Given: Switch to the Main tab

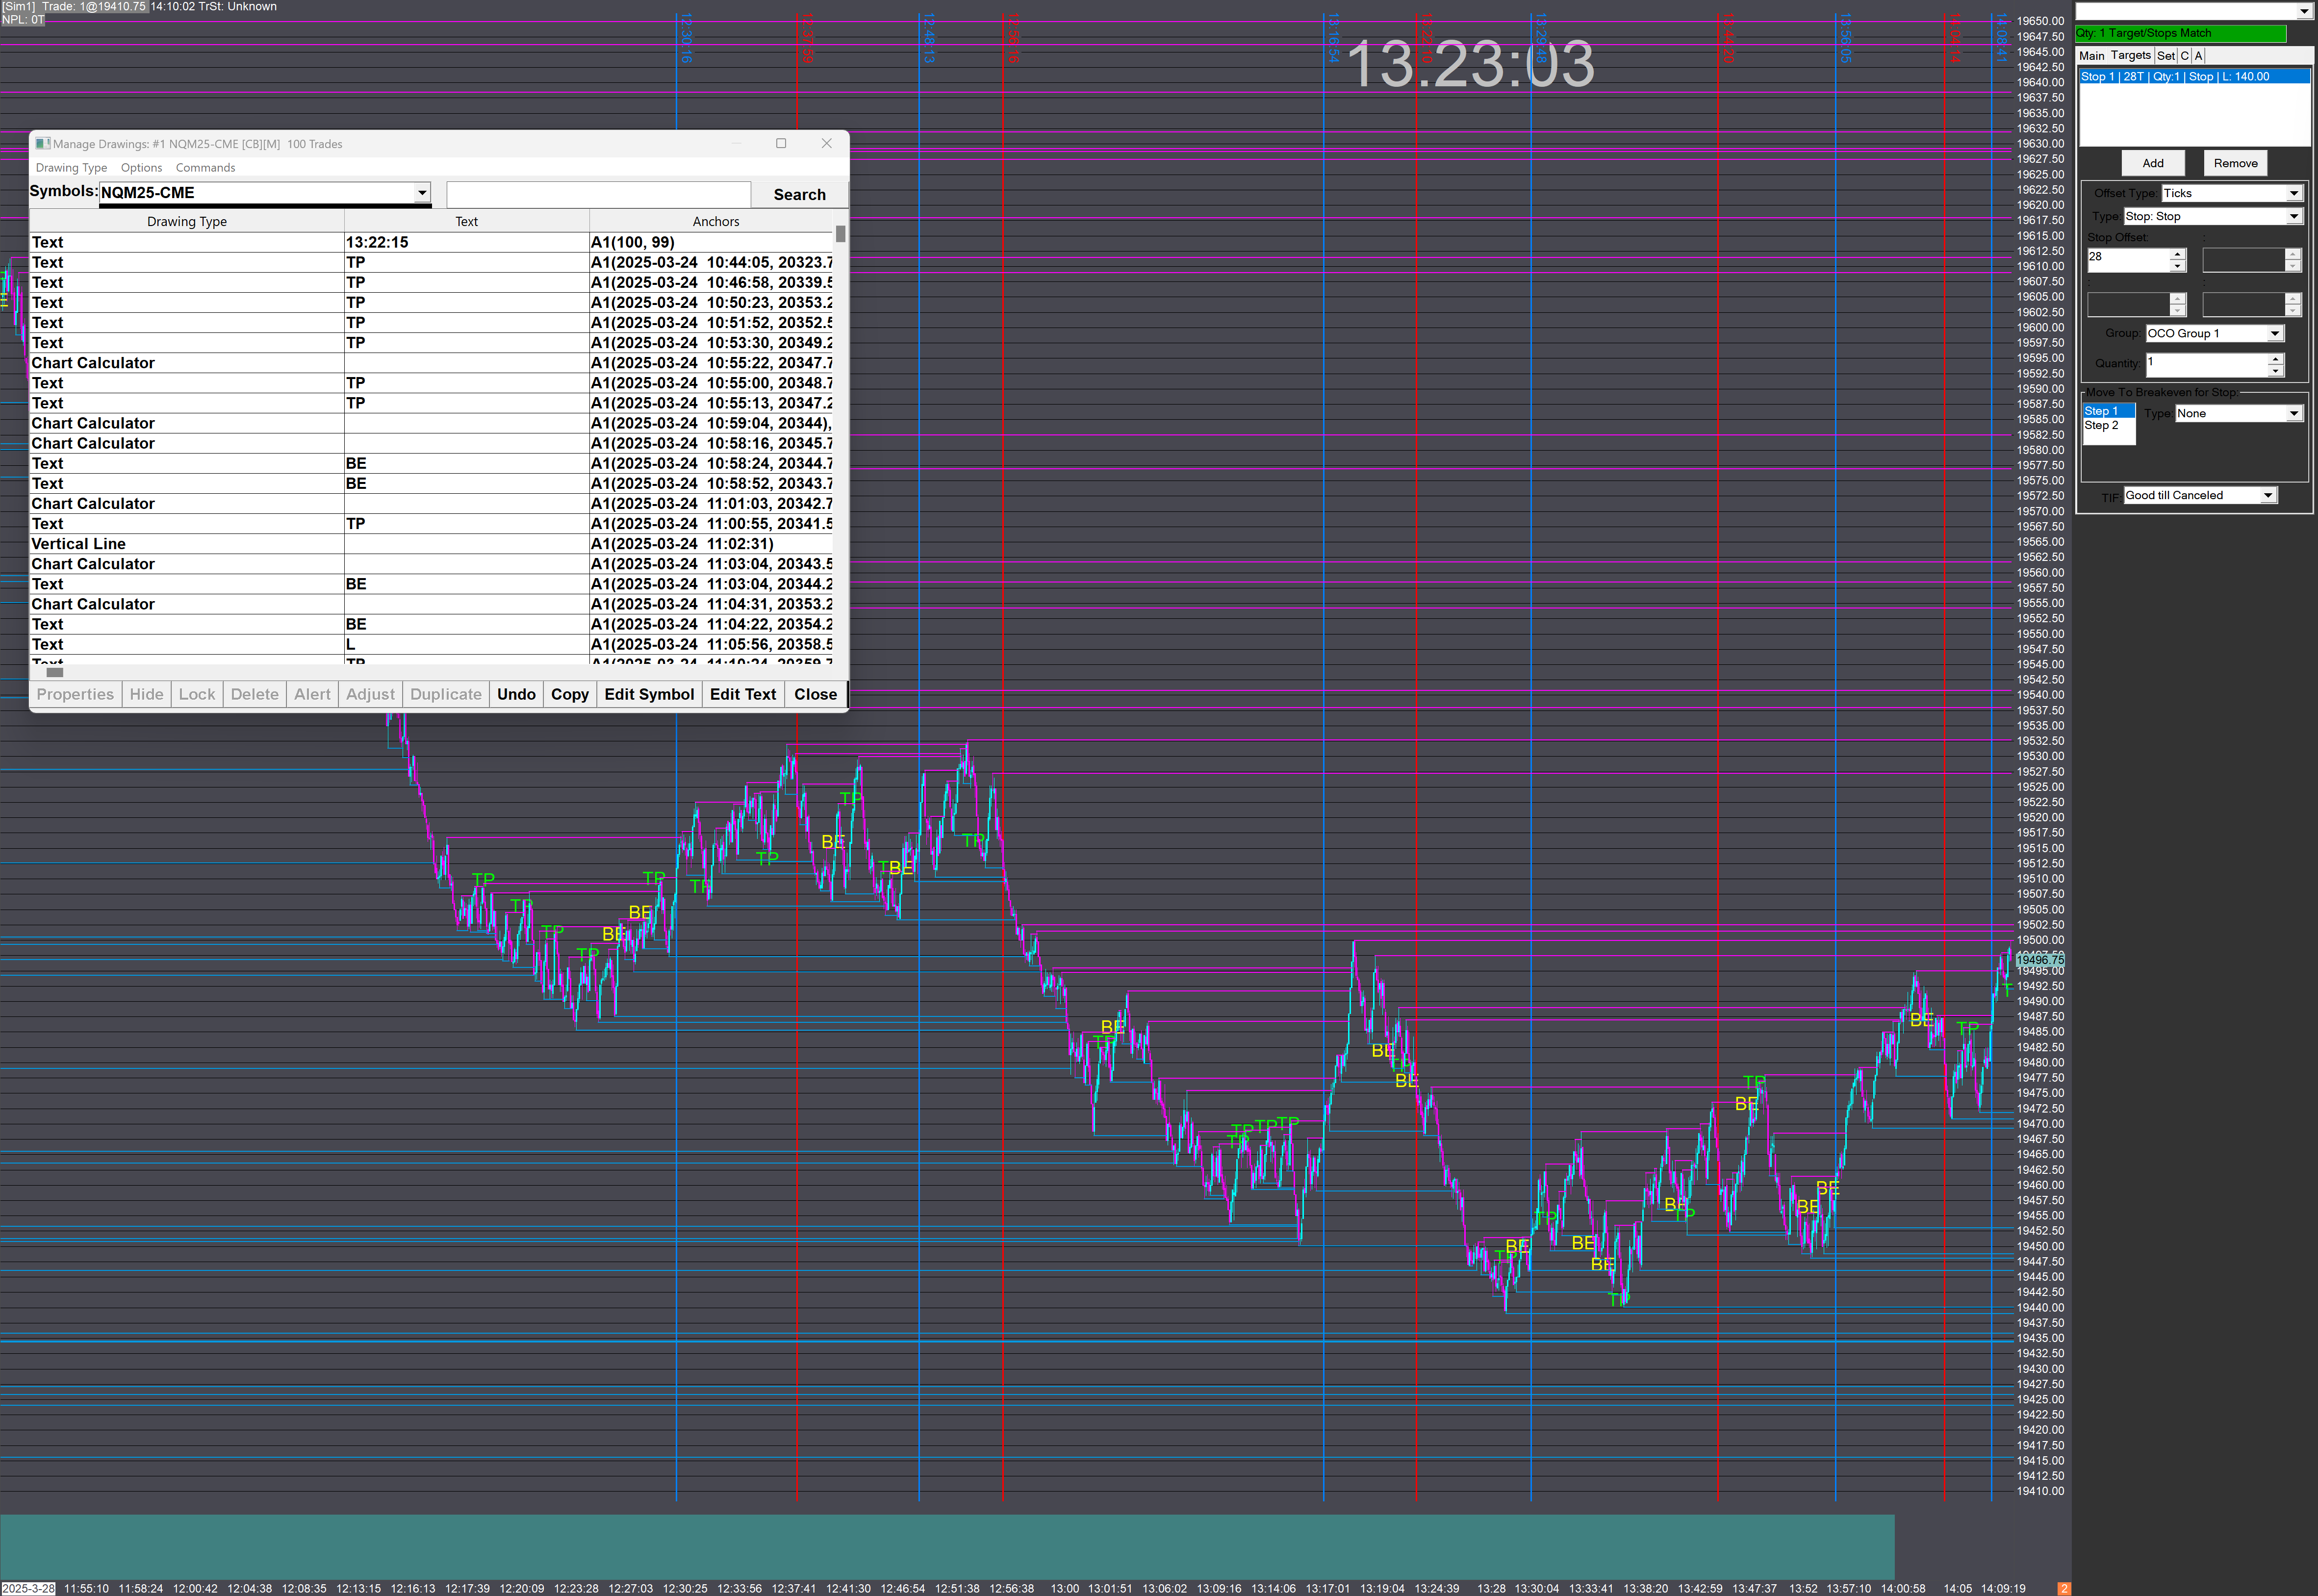Looking at the screenshot, I should tap(2091, 56).
